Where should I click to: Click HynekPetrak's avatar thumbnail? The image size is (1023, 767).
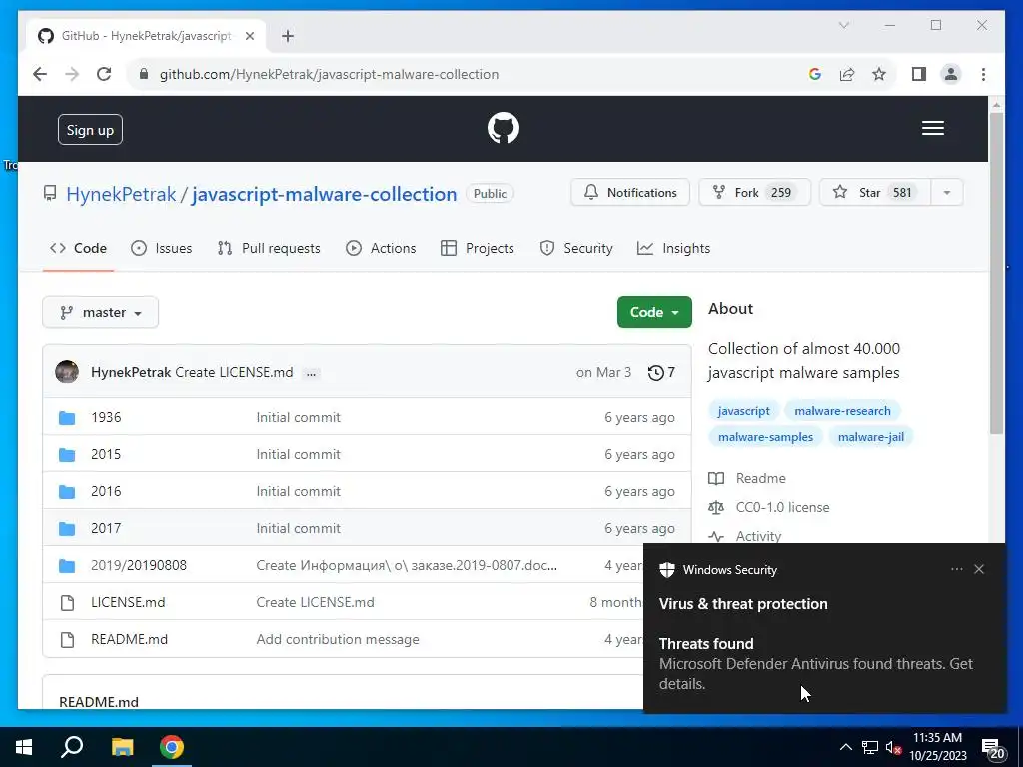(67, 372)
